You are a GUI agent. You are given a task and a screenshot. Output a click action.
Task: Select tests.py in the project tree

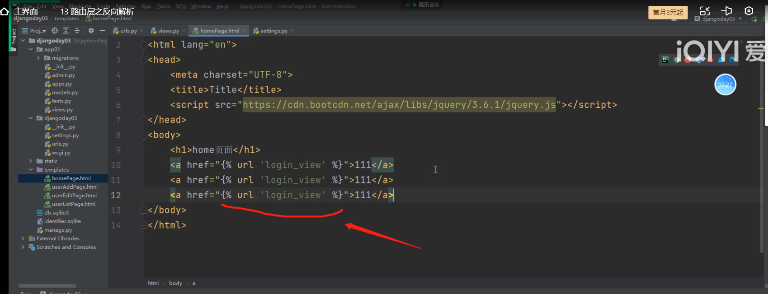pyautogui.click(x=58, y=101)
